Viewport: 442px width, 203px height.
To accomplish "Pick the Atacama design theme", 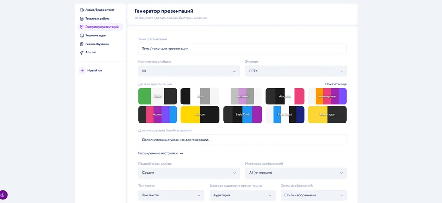I will click(x=285, y=96).
